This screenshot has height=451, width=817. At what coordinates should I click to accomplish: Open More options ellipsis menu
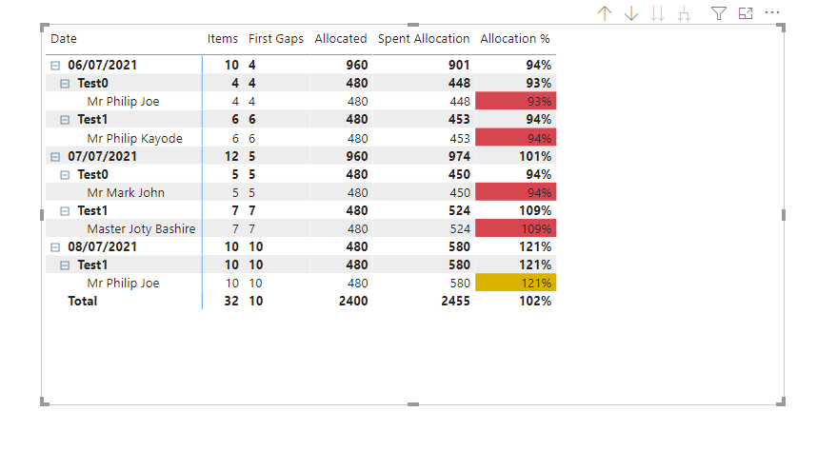click(x=772, y=13)
